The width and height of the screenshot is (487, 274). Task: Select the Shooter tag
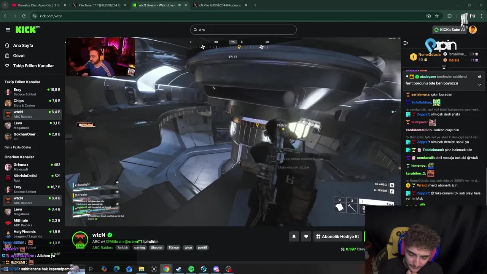point(157,247)
